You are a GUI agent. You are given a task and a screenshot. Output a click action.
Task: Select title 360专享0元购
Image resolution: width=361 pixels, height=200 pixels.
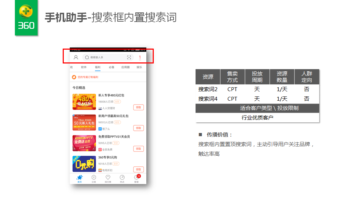tap(107, 157)
